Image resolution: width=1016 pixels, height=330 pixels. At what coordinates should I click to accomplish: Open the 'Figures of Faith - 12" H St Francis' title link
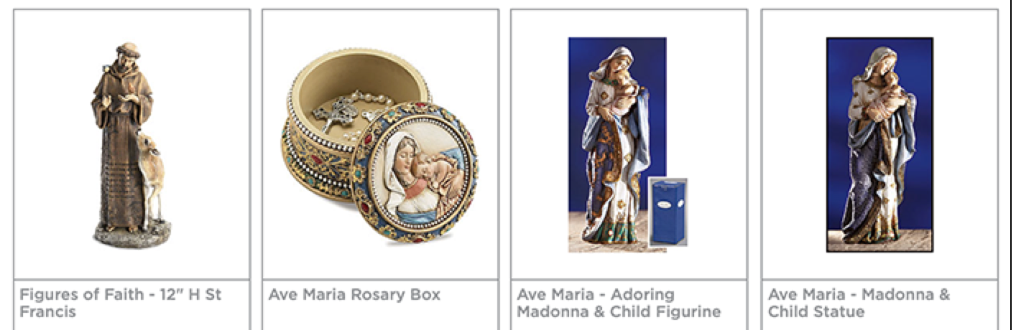tap(120, 303)
